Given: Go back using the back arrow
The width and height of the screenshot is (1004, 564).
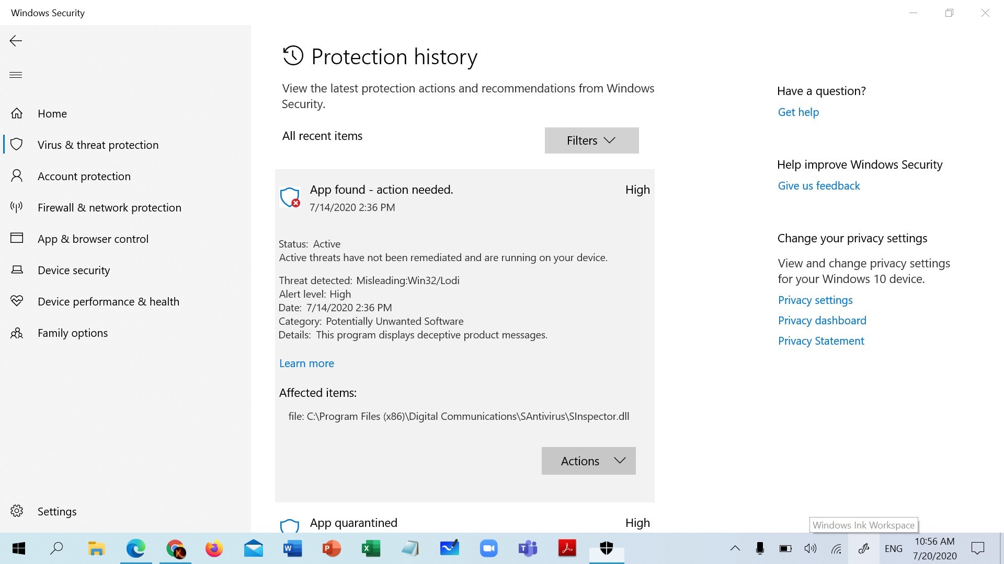Looking at the screenshot, I should (16, 41).
